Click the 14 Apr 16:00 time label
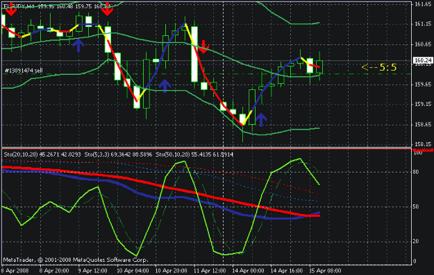The image size is (434, 275). click(287, 271)
